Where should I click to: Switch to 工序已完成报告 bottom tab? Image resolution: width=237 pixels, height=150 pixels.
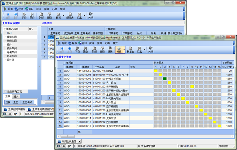tap(14, 109)
